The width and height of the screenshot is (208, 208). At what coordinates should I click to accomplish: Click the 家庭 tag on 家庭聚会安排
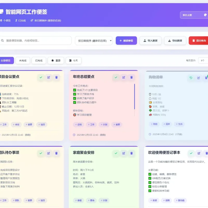pos(79,200)
